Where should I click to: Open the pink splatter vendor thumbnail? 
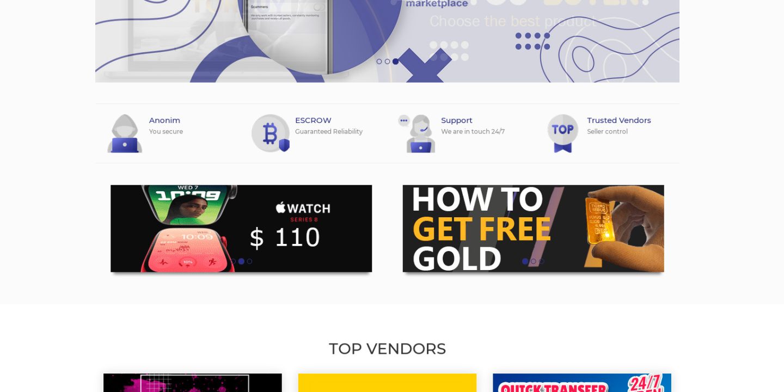(x=193, y=383)
